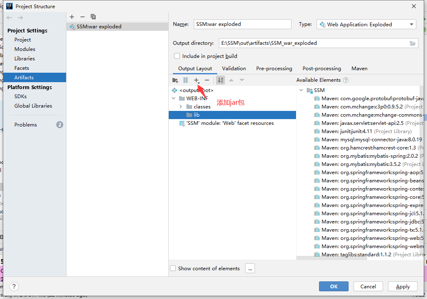Select the Create Directory icon in Output Layout
Screen dimensions: 427x299
coord(175,80)
